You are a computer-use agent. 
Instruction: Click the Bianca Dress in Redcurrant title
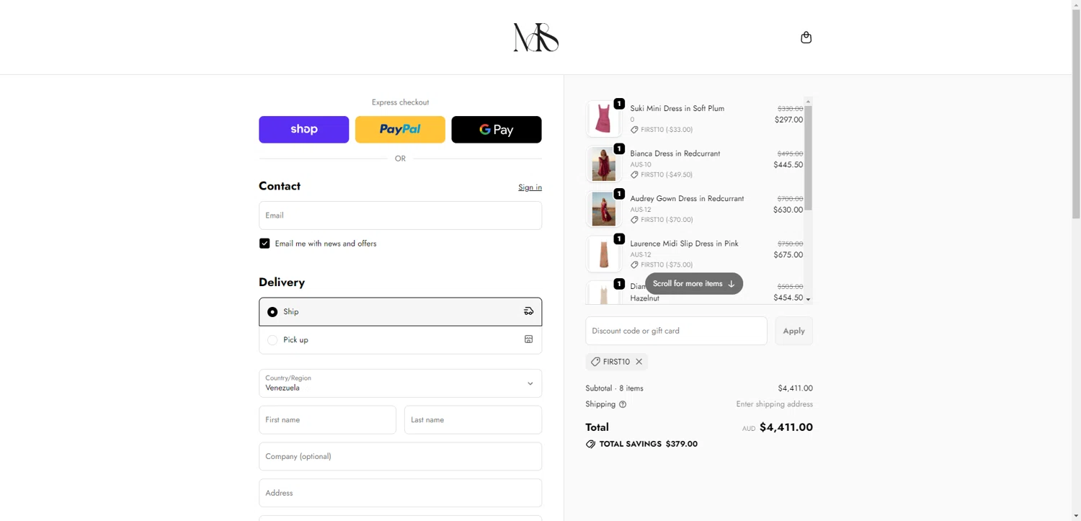point(675,153)
